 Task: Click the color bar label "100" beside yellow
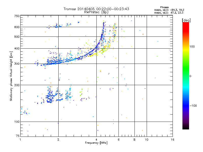(x=192, y=47)
